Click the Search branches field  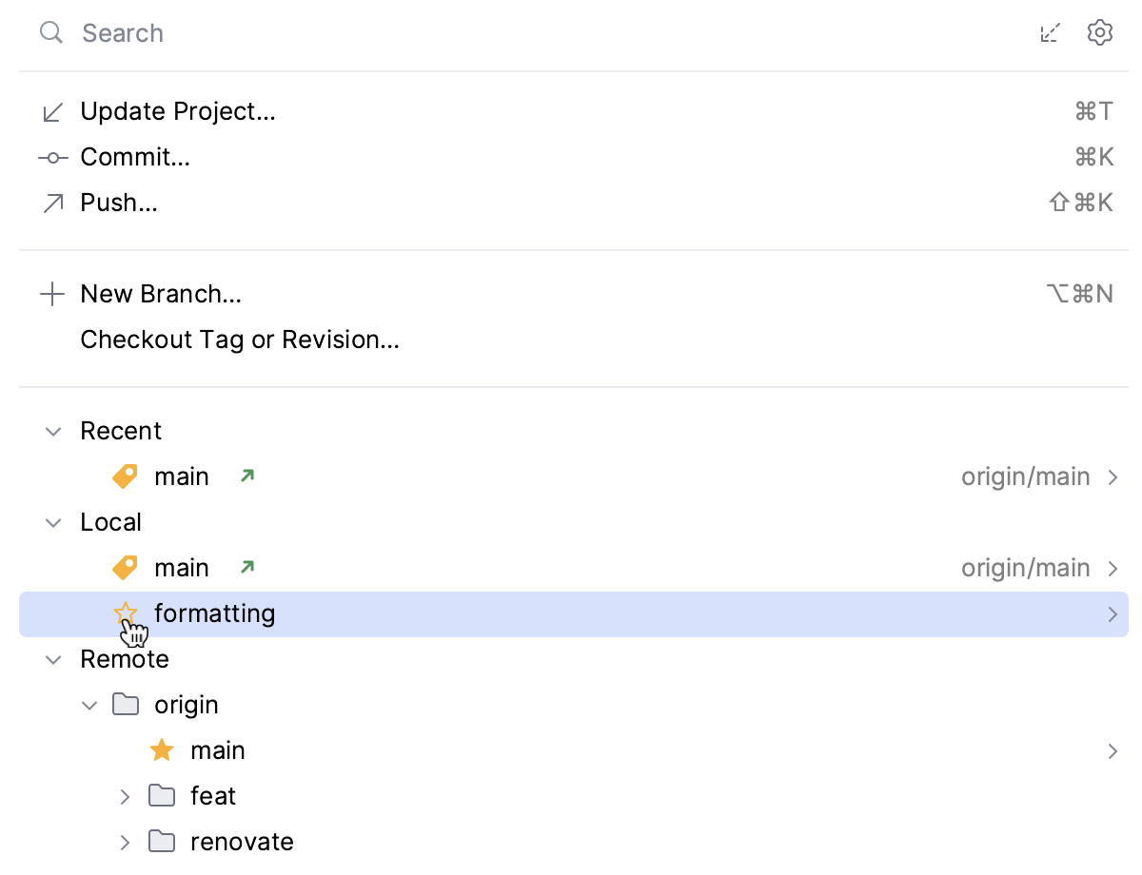pos(476,33)
